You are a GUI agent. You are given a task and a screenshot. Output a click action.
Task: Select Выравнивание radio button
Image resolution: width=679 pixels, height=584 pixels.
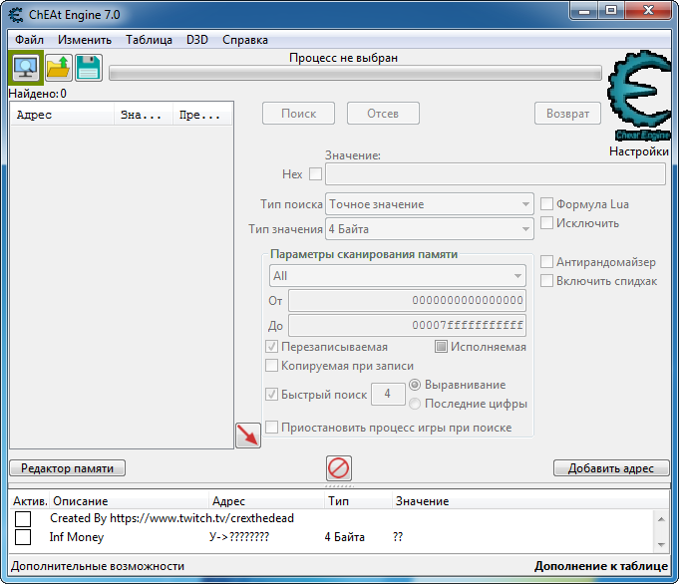pyautogui.click(x=415, y=385)
